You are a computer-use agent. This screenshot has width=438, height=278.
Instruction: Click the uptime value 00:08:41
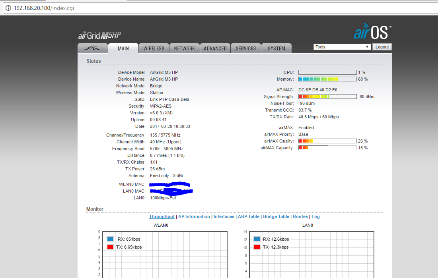tap(158, 120)
